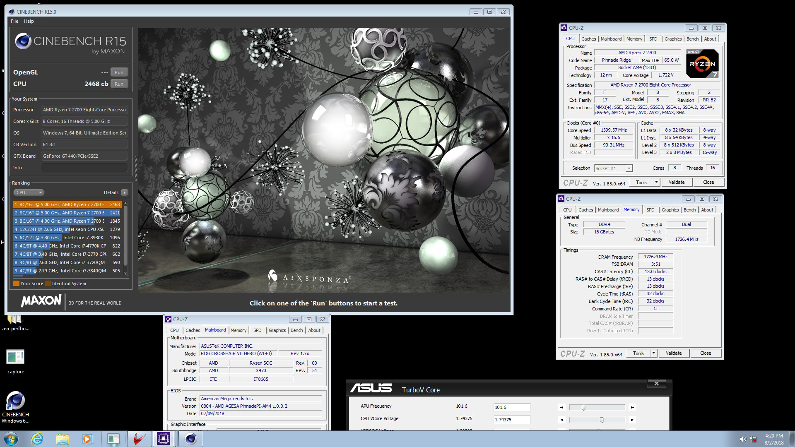The image size is (795, 447).
Task: Open the SPD tab in the CPU-Z Memory-tab window
Action: pyautogui.click(x=650, y=210)
